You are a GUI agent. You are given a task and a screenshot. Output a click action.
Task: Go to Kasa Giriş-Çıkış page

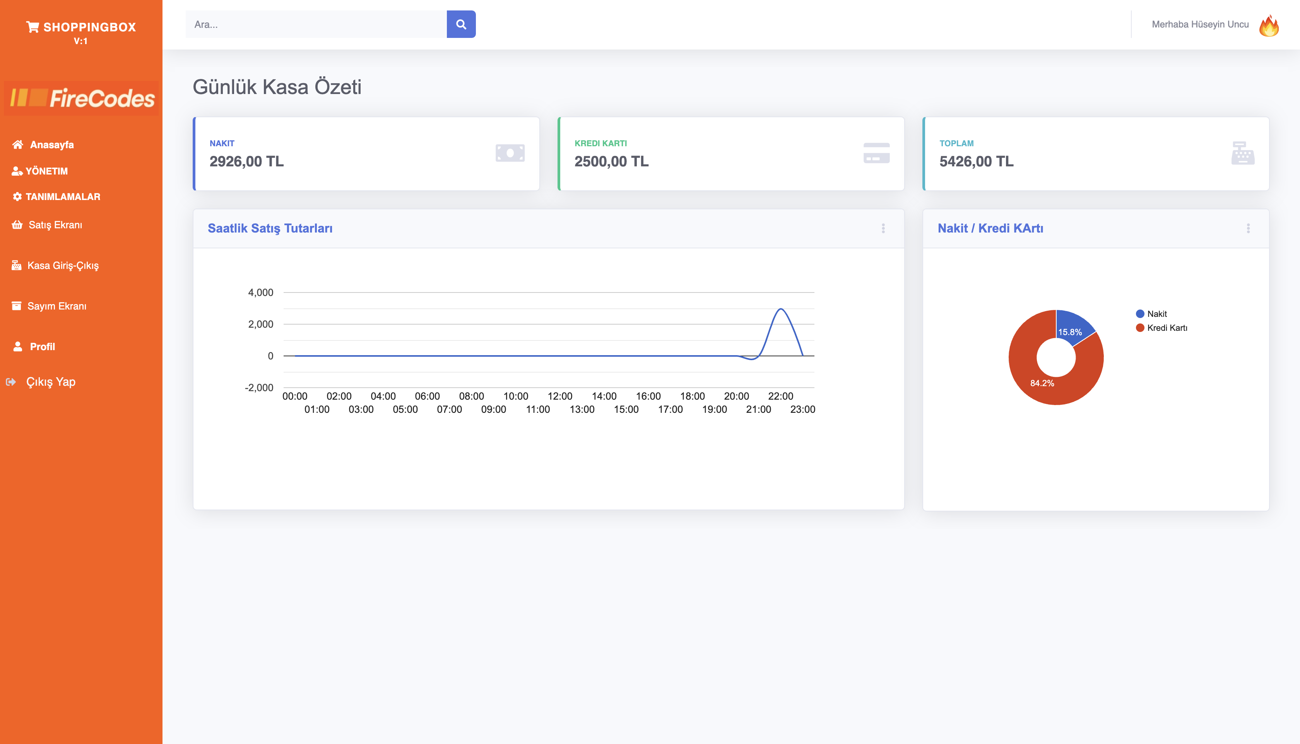(62, 265)
